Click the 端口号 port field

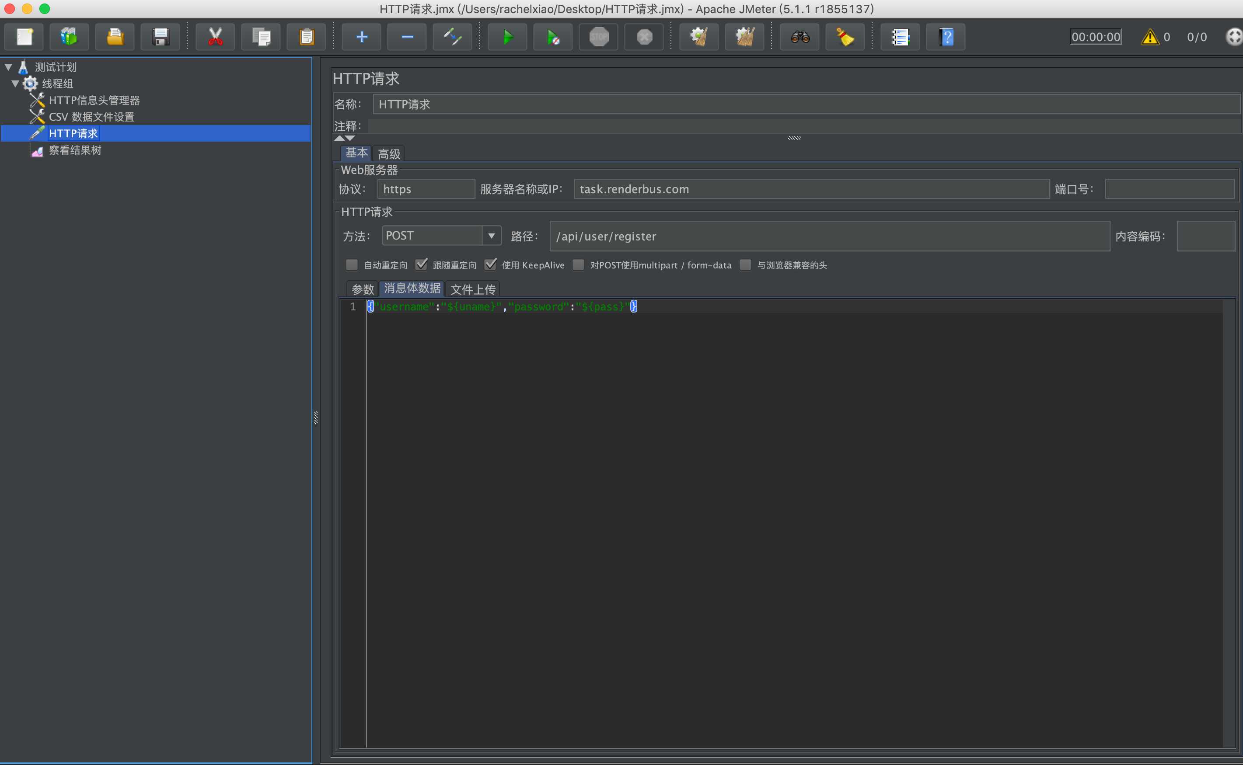pyautogui.click(x=1170, y=189)
